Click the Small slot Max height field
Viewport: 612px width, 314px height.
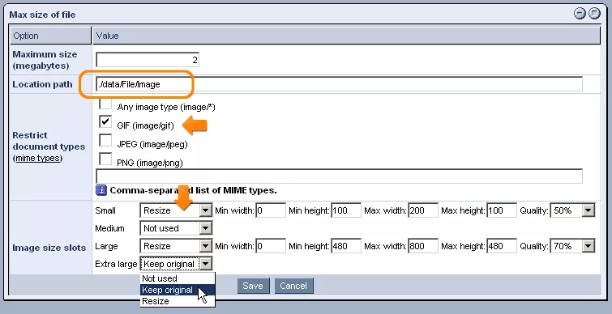click(502, 210)
